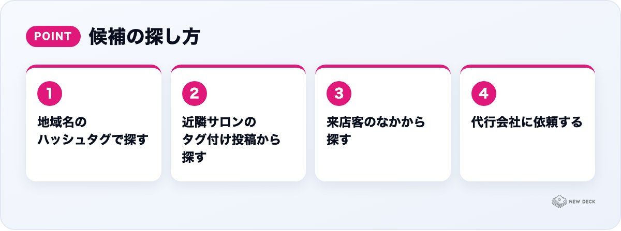Image resolution: width=621 pixels, height=231 pixels.
Task: Click the number 1 circle icon
Action: click(50, 94)
